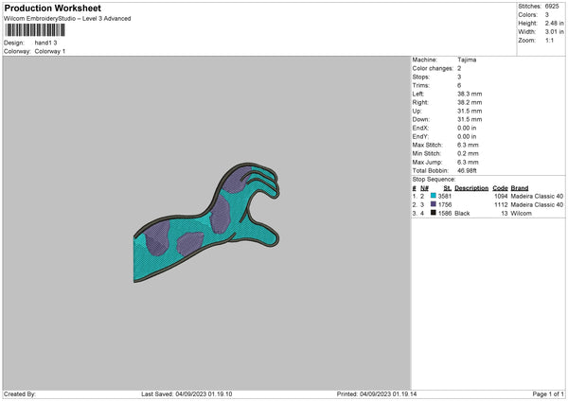Click the Brand column header
Viewport: 568px width, 401px height.
coord(520,188)
